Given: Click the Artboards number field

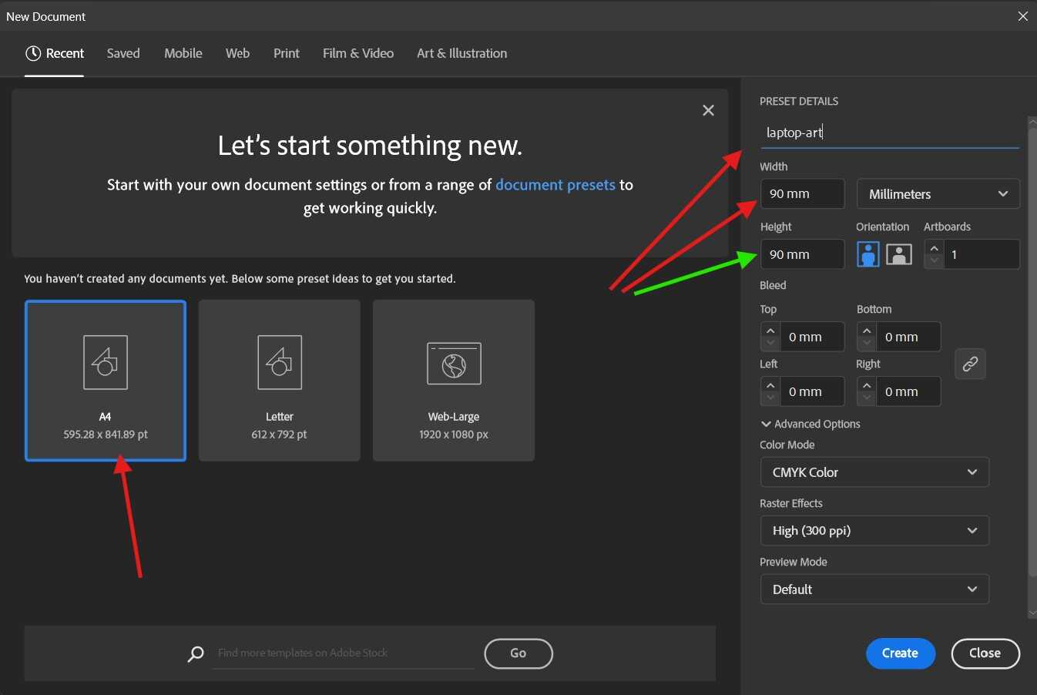Looking at the screenshot, I should tap(982, 254).
